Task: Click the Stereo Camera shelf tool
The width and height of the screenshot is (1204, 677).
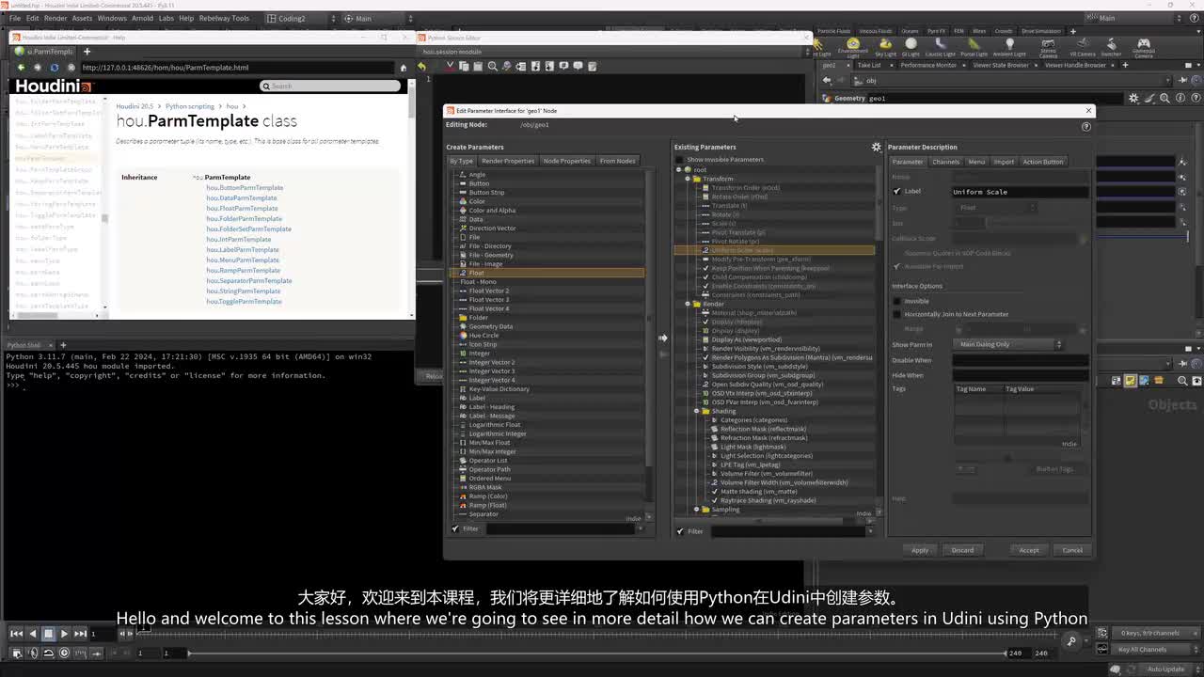Action: tap(1048, 47)
